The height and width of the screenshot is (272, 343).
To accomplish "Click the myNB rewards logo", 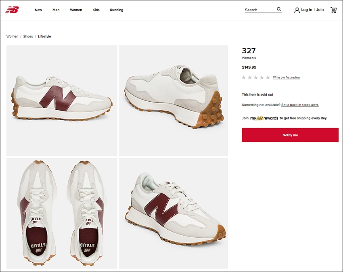I will [264, 118].
